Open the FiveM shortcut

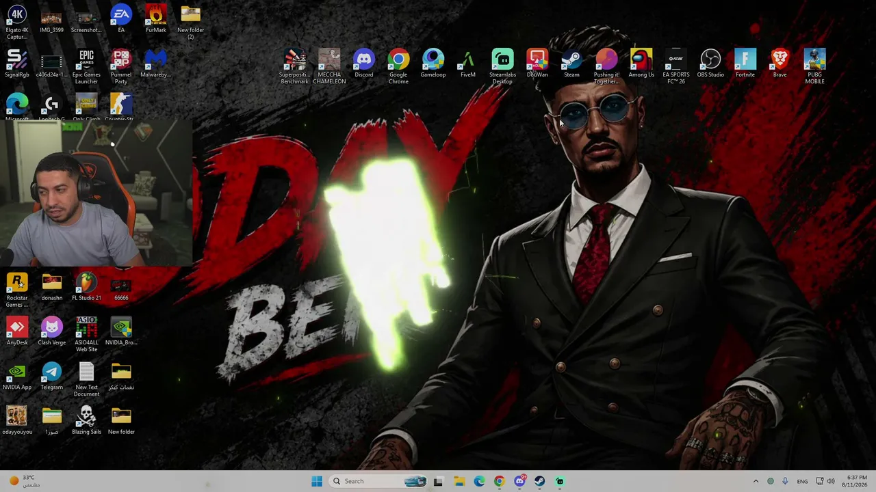click(x=468, y=64)
